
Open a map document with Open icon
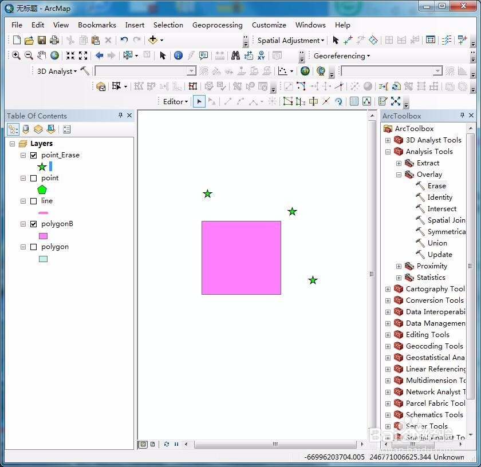tap(29, 40)
